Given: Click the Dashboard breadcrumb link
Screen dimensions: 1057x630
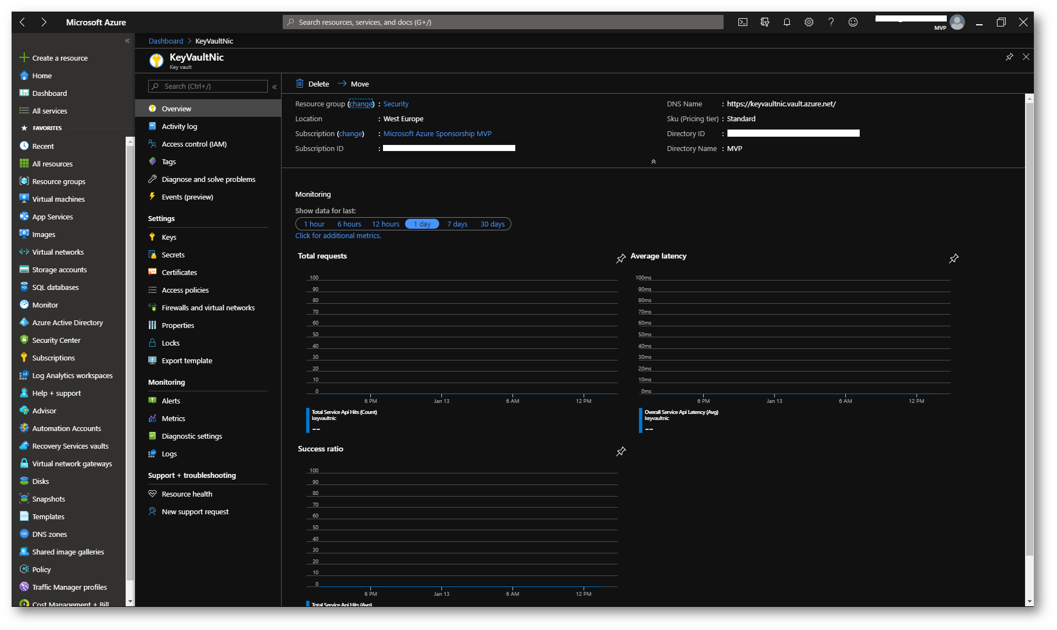Looking at the screenshot, I should [x=166, y=41].
